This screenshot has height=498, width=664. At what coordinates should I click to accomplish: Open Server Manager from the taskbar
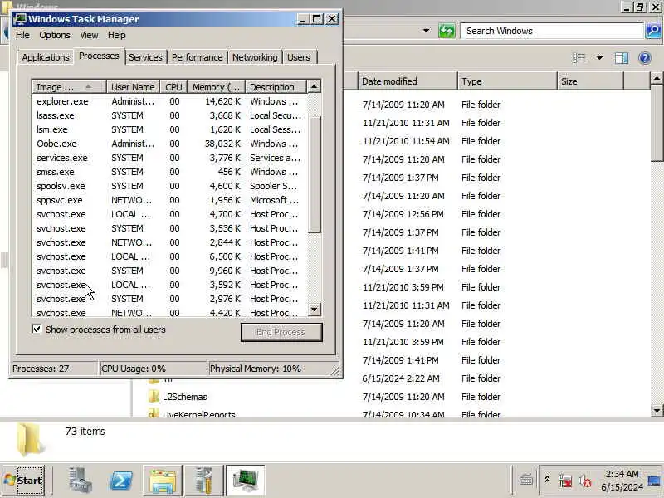[x=80, y=481]
